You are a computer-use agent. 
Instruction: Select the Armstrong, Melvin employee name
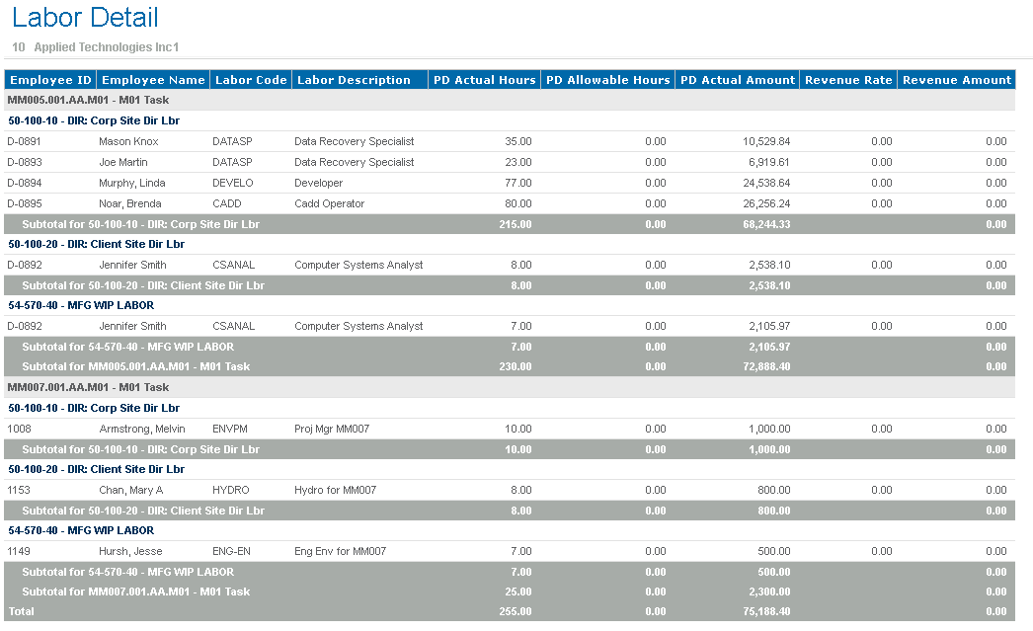142,429
